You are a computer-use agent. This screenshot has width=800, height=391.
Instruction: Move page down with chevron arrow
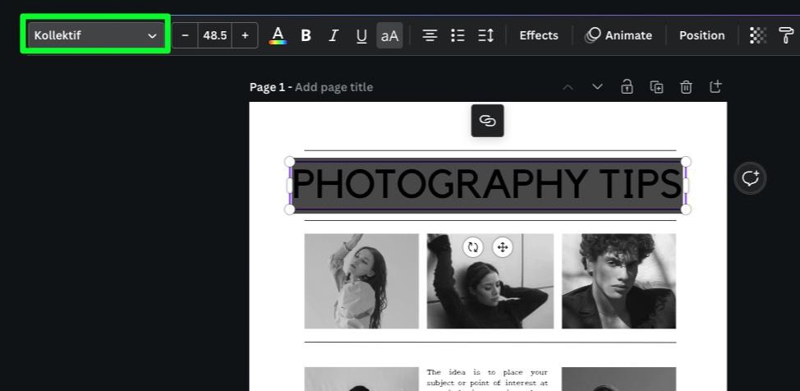(597, 87)
